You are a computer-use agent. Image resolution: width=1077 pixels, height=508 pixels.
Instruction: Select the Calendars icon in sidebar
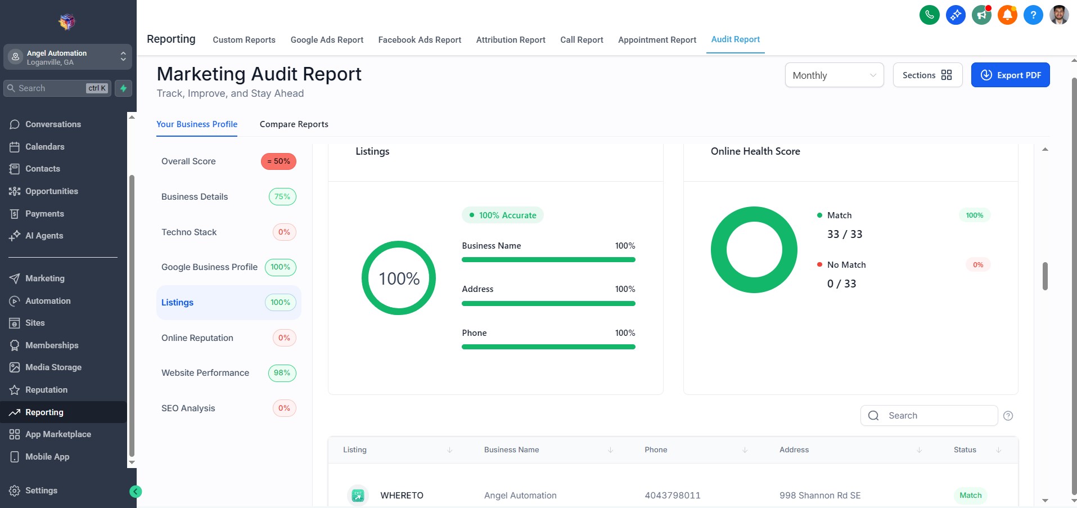point(15,146)
